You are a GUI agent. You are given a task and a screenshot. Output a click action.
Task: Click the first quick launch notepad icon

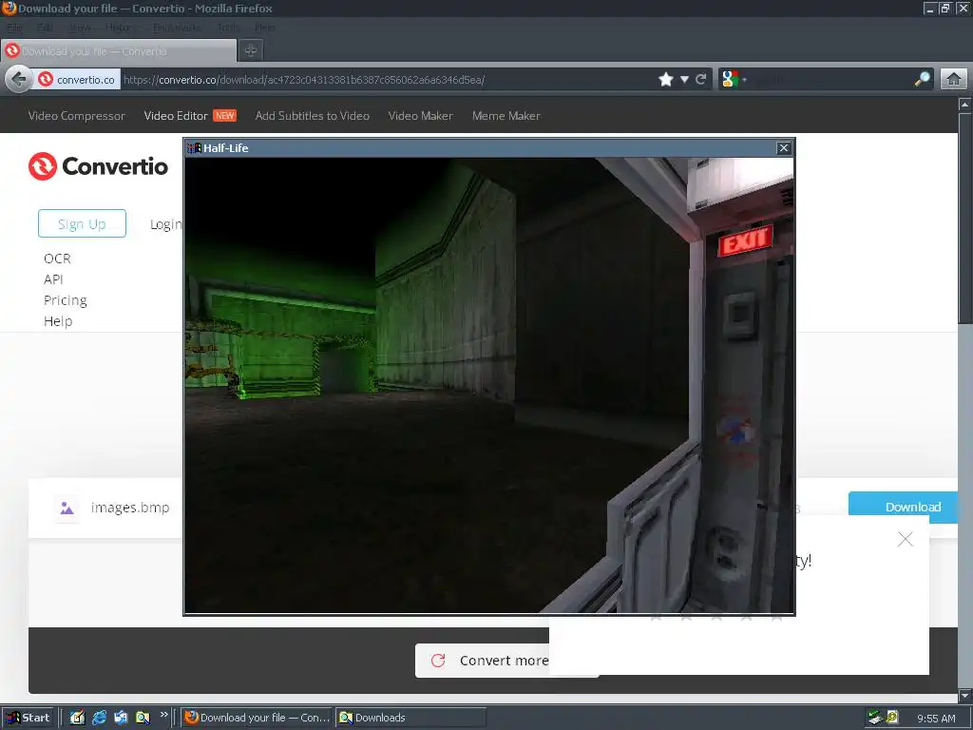point(77,718)
